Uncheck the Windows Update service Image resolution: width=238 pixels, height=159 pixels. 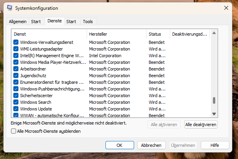click(x=16, y=109)
